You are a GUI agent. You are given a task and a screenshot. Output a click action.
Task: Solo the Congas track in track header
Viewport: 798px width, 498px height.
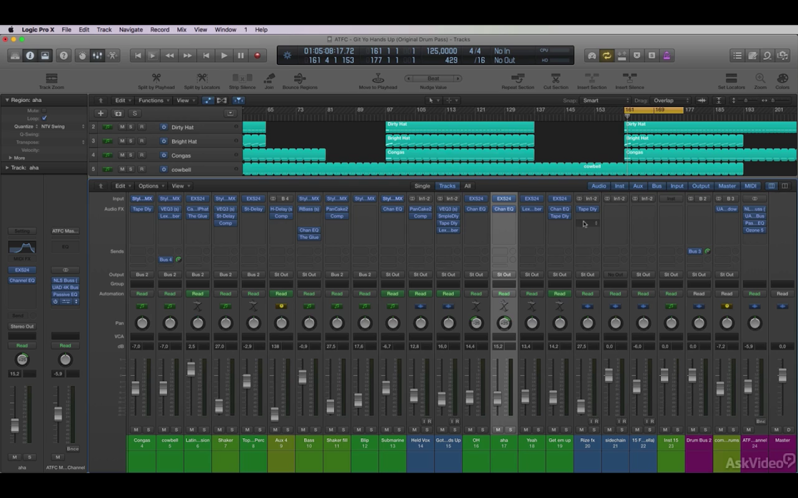tap(131, 156)
